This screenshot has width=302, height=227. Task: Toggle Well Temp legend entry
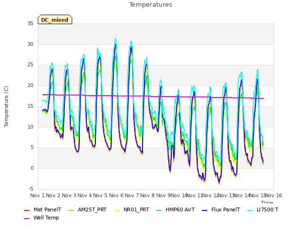coord(42,218)
